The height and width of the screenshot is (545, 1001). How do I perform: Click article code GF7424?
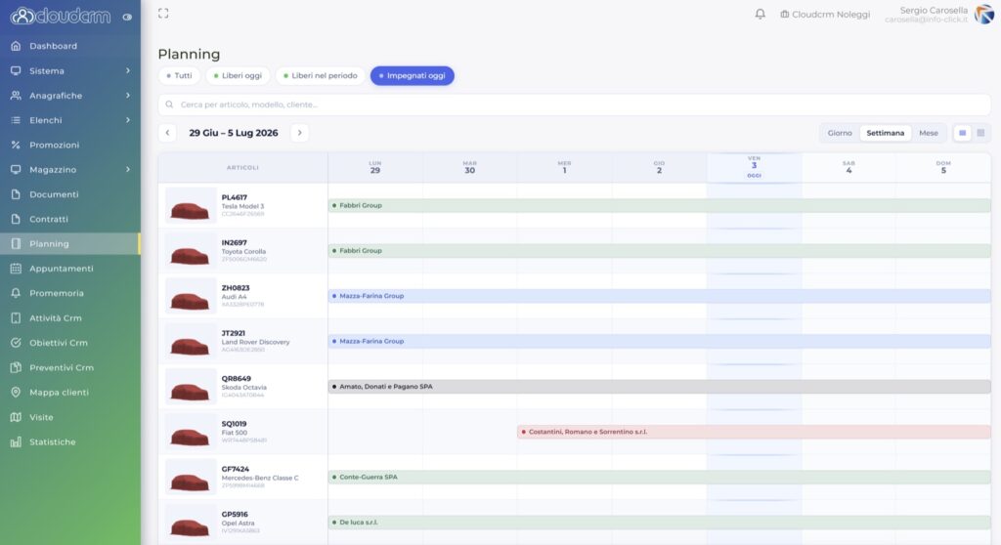(235, 469)
